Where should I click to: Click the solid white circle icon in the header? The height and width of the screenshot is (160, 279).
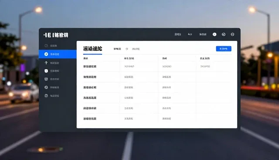click(x=214, y=34)
